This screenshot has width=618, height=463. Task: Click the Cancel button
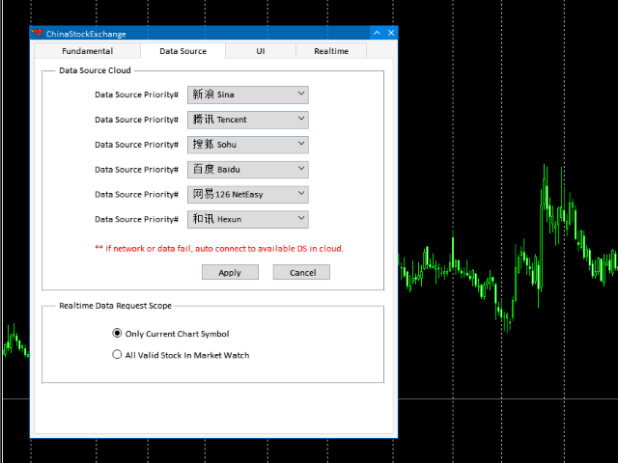[302, 272]
